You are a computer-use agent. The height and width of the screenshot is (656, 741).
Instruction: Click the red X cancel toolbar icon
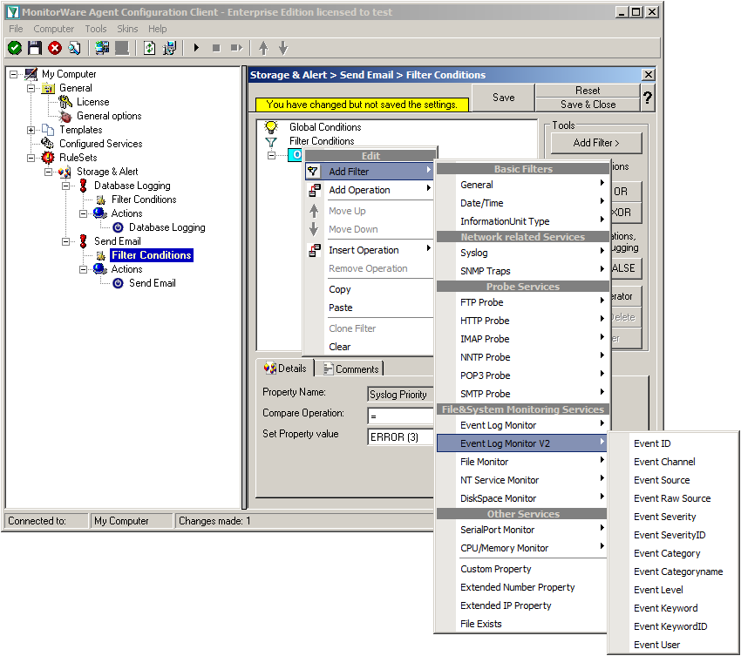(55, 48)
